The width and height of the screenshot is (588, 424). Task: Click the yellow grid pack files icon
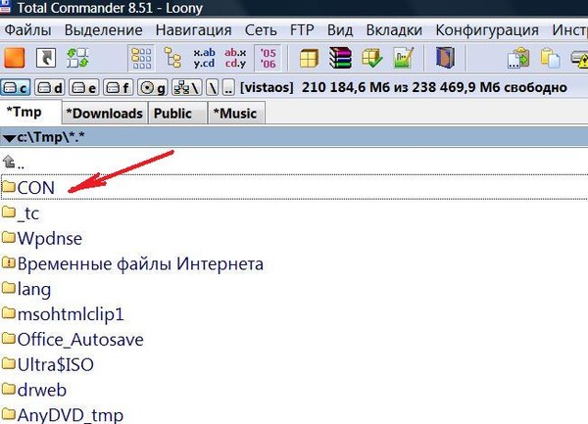309,59
